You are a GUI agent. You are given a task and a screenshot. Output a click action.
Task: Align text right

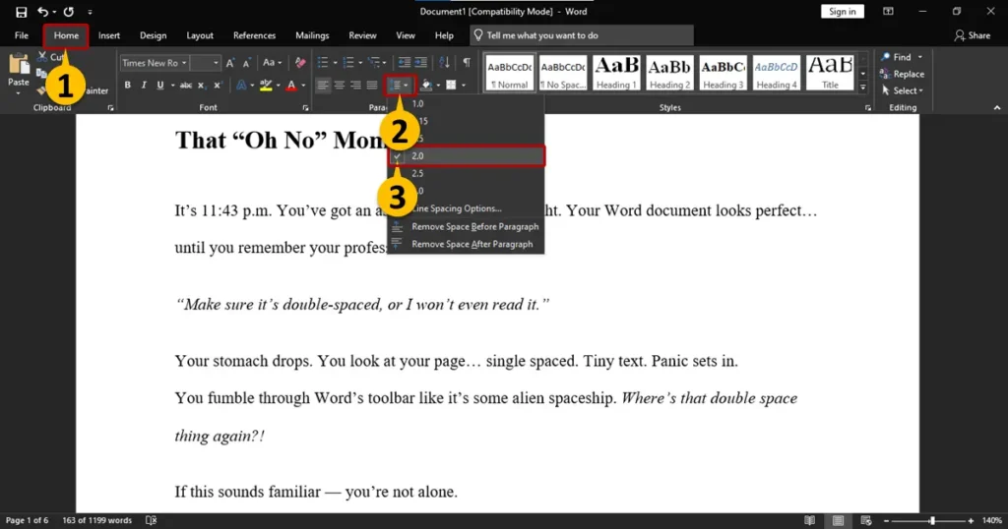pos(355,85)
